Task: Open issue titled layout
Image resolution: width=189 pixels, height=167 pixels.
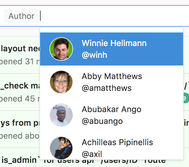Action: click(20, 49)
